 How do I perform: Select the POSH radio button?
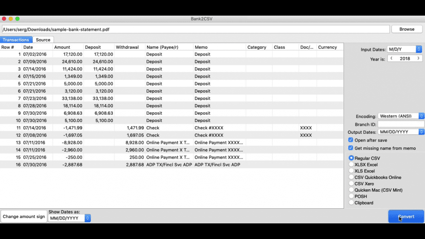tap(351, 196)
